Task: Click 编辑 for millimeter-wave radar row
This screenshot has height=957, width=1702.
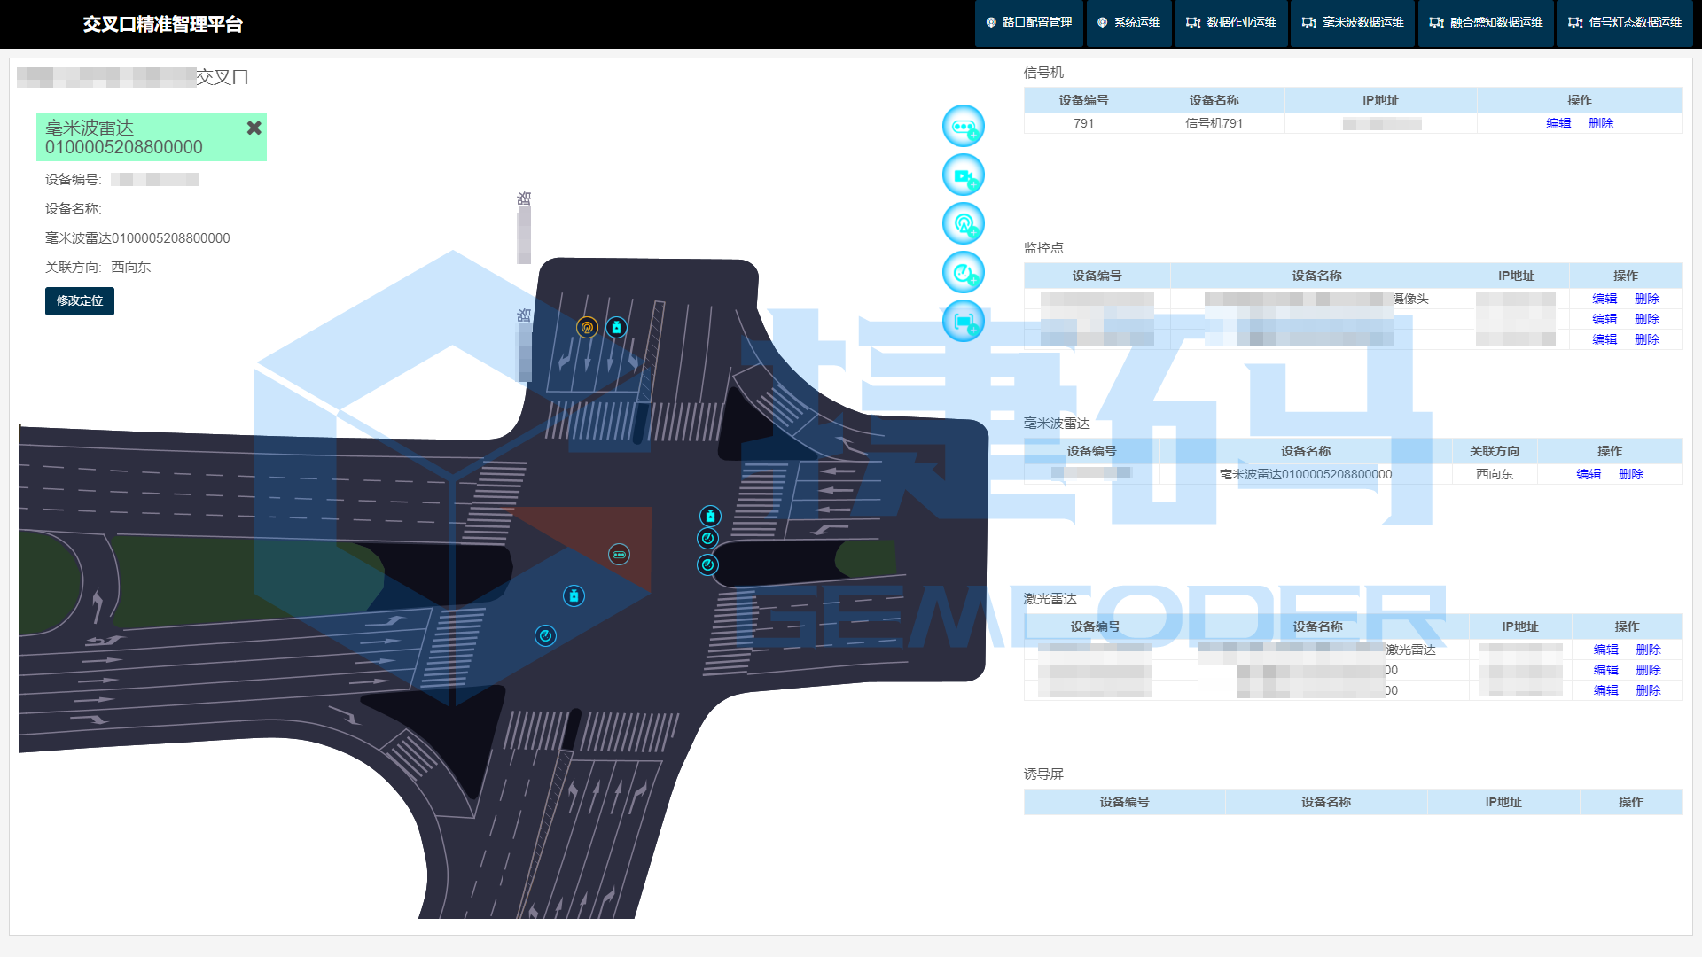Action: (1589, 475)
